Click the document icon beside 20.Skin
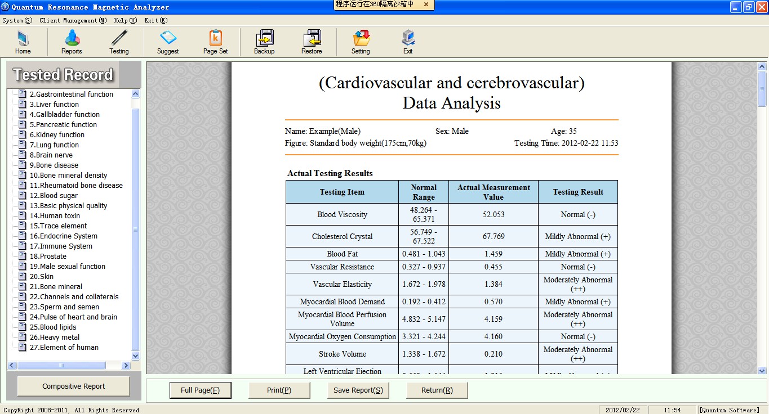This screenshot has height=414, width=769. pos(23,276)
